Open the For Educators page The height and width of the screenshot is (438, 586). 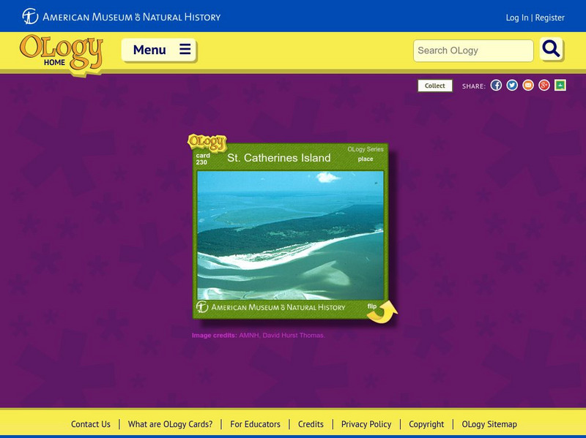click(255, 424)
